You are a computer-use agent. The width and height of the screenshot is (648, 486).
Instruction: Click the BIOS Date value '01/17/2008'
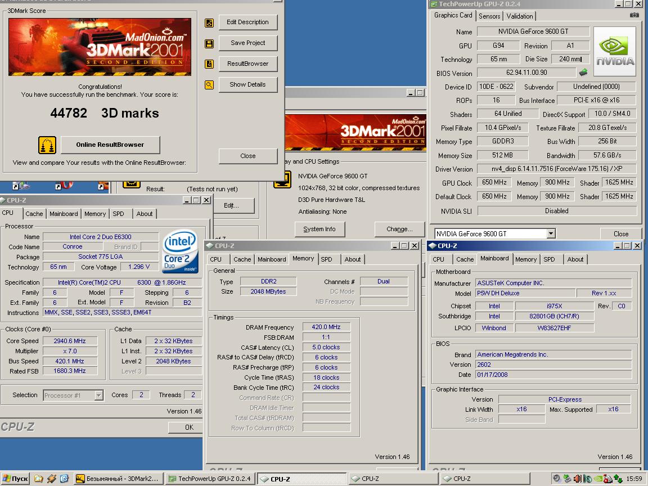(553, 375)
